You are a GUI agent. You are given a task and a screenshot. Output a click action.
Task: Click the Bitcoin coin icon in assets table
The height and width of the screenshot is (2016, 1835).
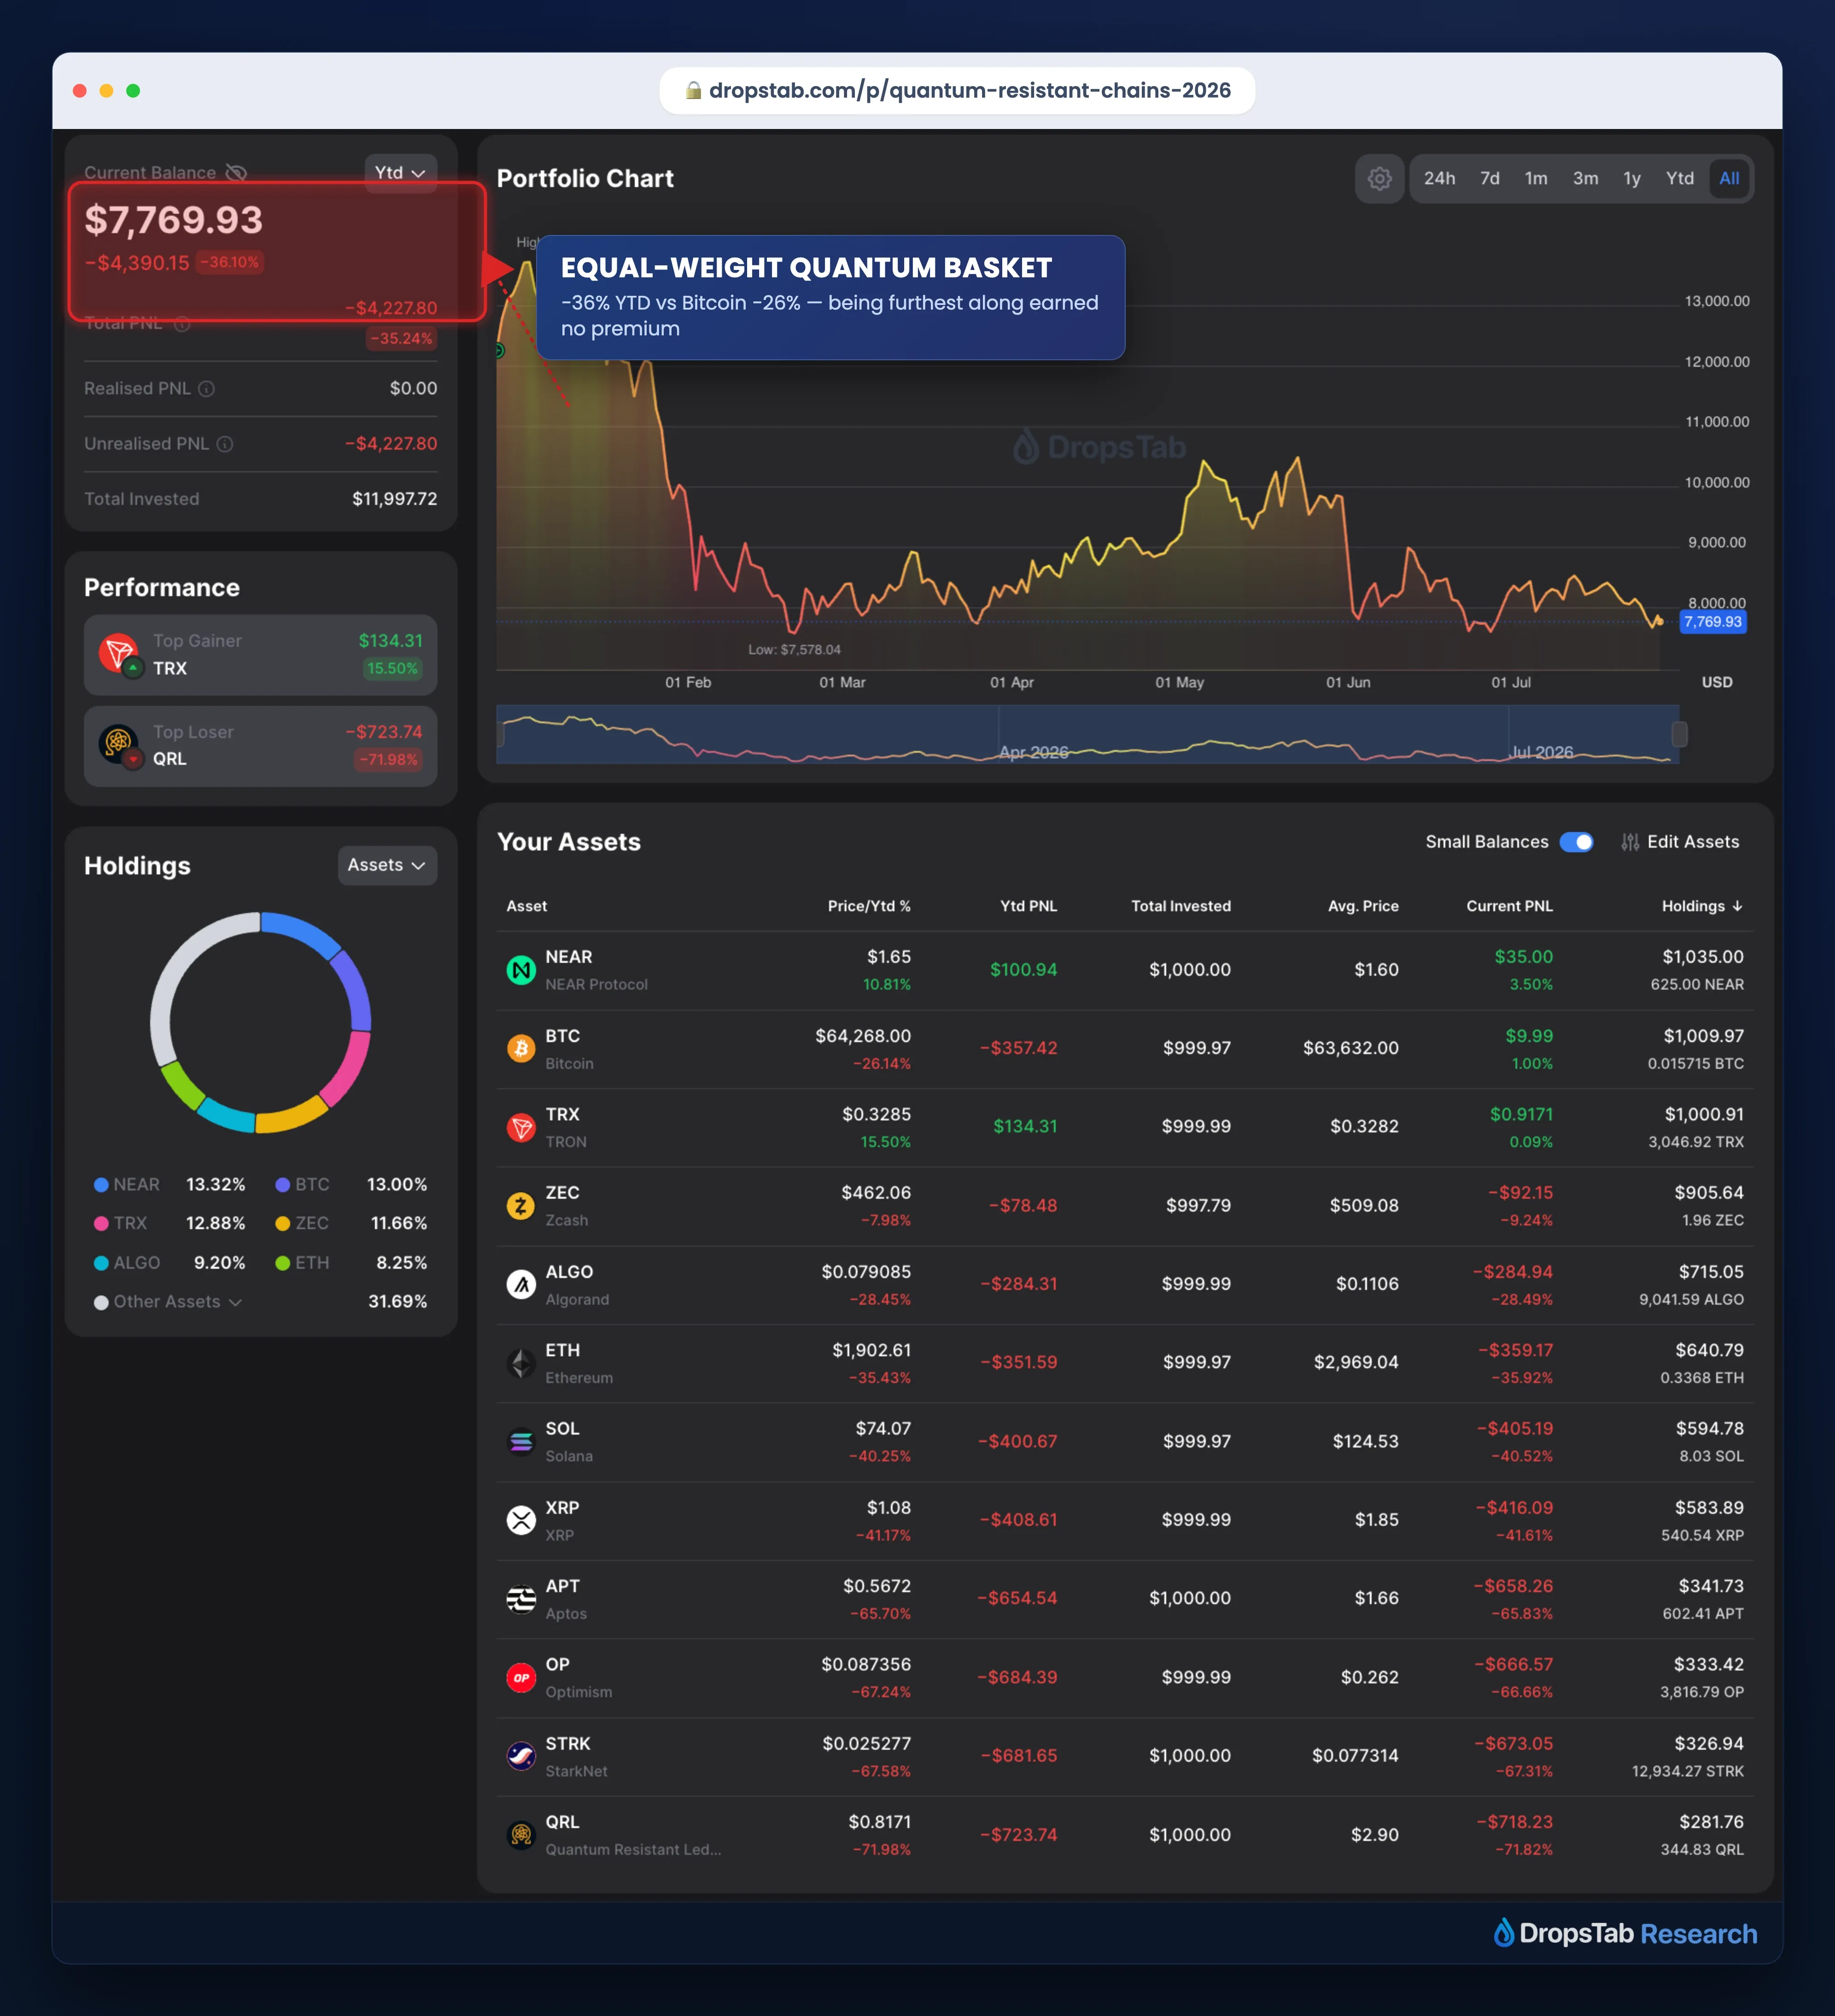(x=521, y=1049)
